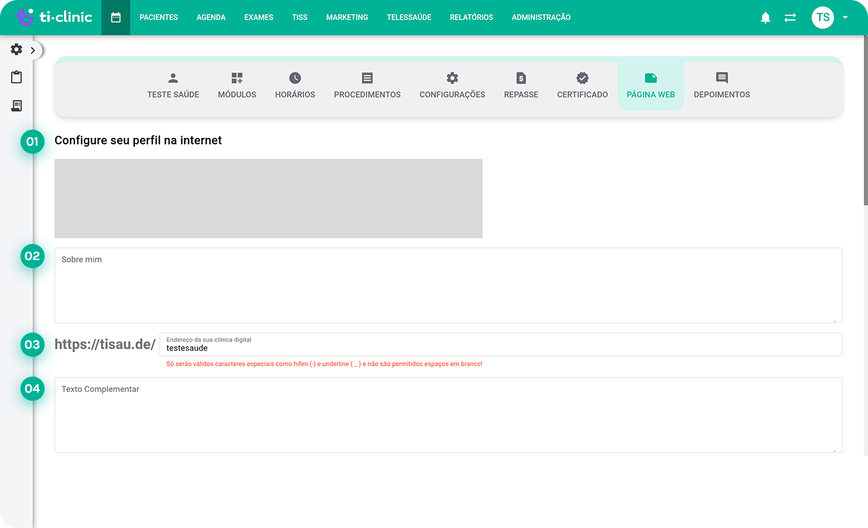Click into the Sobre mim text area
The image size is (868, 528).
coord(449,285)
